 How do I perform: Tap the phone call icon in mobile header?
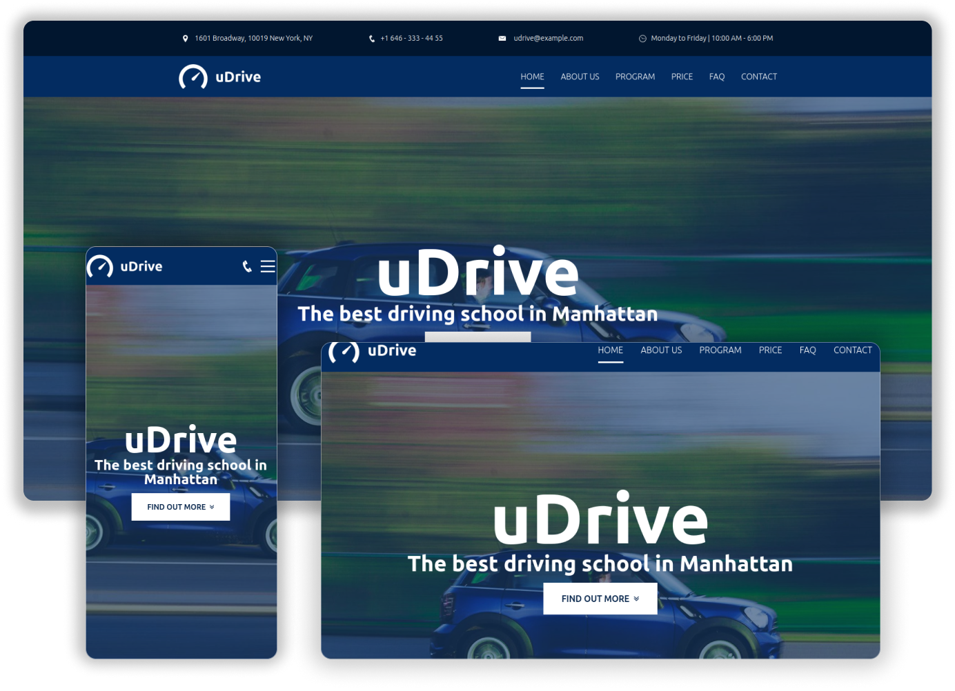pos(247,267)
